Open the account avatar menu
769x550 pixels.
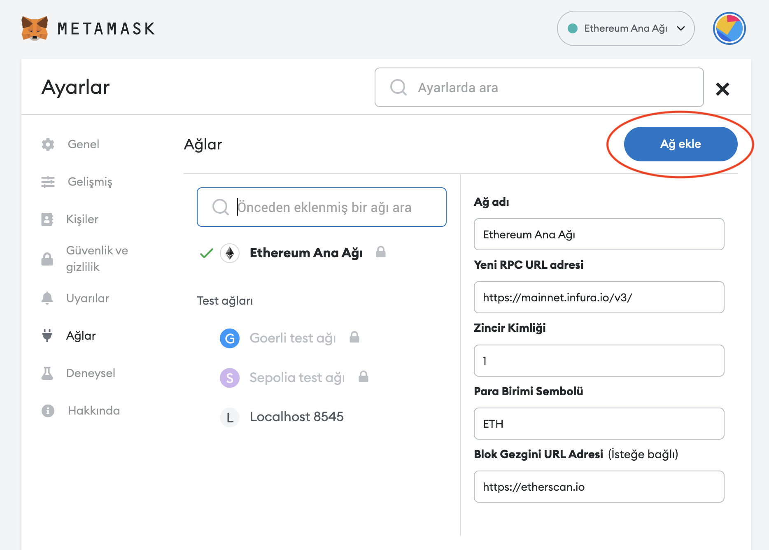pyautogui.click(x=729, y=28)
